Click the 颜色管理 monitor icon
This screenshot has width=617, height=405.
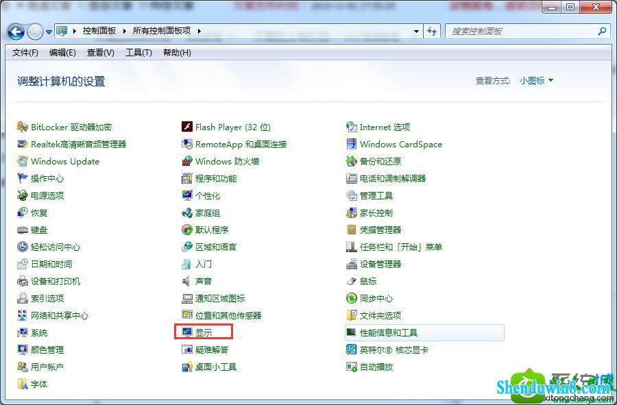click(x=23, y=349)
